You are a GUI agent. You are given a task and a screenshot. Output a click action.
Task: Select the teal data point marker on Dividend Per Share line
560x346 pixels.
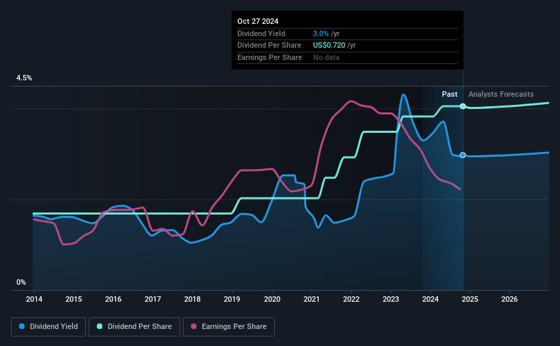463,106
